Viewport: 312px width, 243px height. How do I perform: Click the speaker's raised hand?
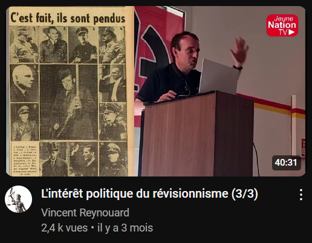239,50
